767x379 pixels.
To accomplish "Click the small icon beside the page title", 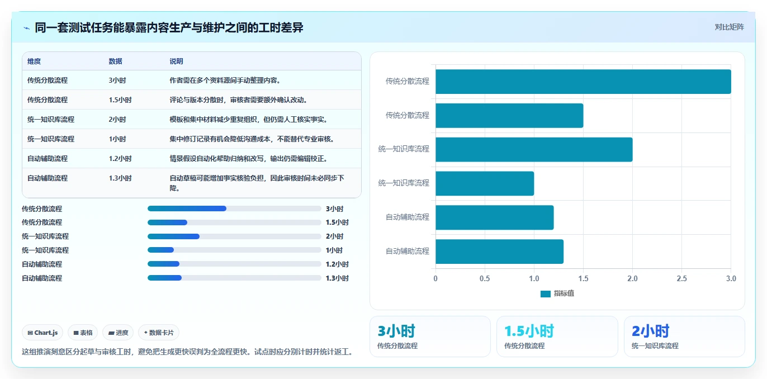I will [26, 28].
